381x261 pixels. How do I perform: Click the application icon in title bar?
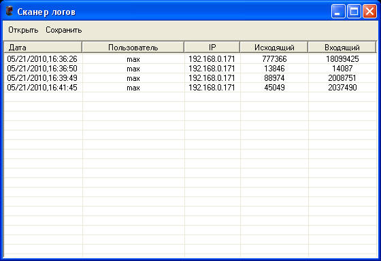[x=10, y=12]
